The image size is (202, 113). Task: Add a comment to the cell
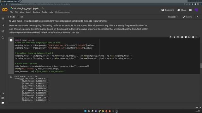point(182,37)
